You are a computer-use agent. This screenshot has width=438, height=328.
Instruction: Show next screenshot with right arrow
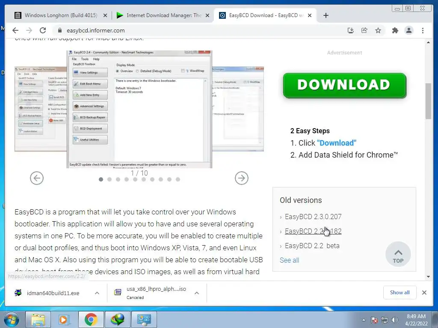tap(242, 178)
